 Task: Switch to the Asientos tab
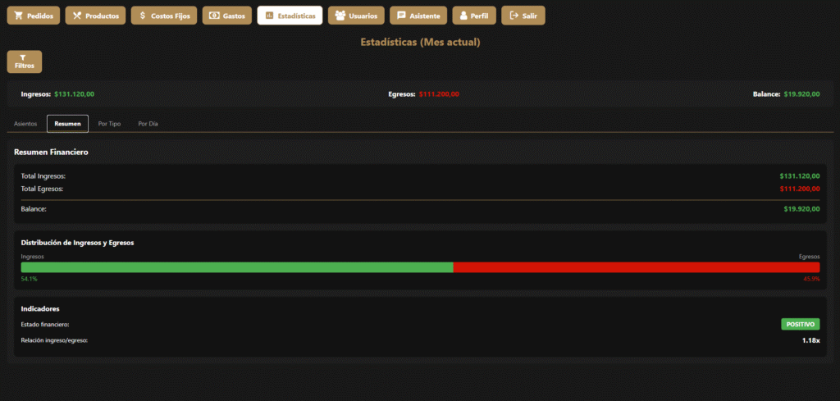25,124
